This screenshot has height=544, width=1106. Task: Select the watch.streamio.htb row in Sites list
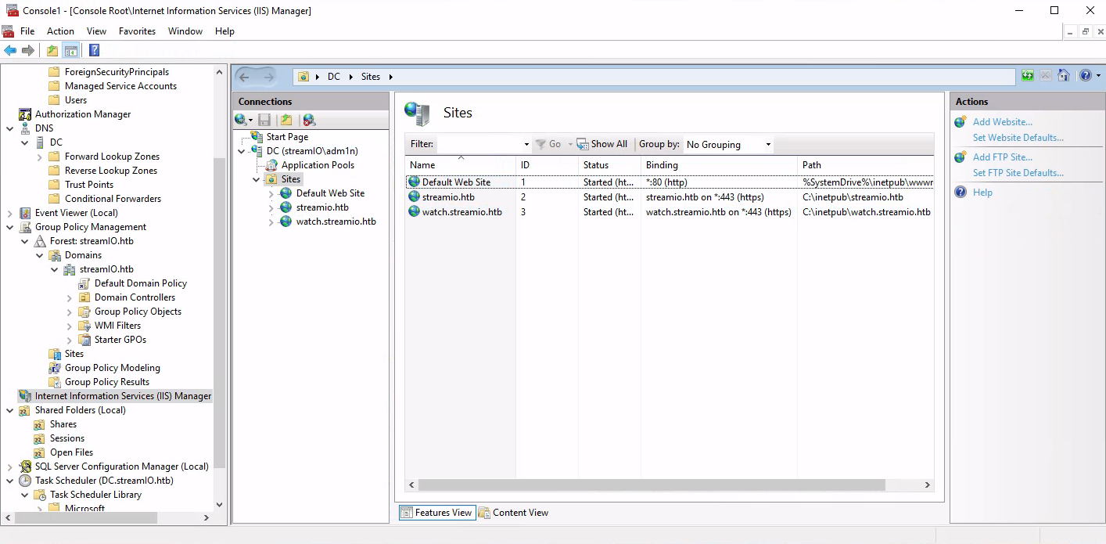point(669,212)
